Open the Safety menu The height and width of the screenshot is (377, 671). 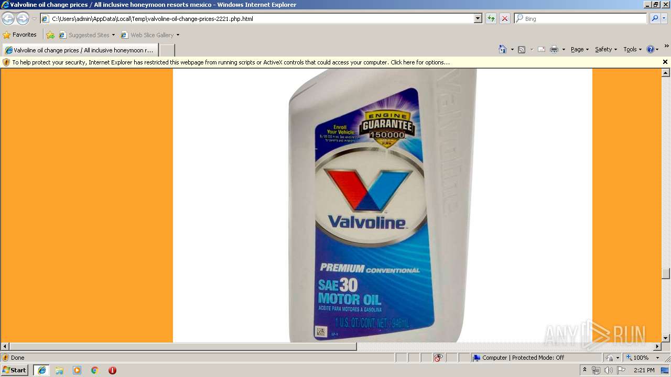[606, 49]
